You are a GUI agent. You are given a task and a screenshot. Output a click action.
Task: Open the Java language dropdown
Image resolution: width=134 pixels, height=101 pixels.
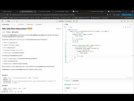[65, 27]
